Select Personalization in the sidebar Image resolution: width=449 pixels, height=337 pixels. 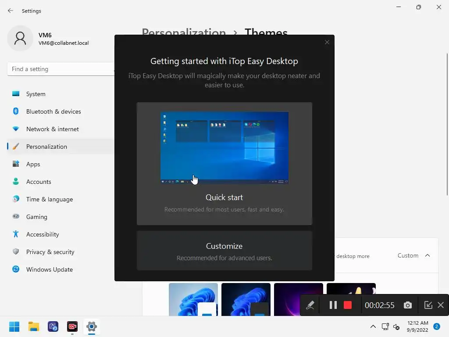[61, 147]
